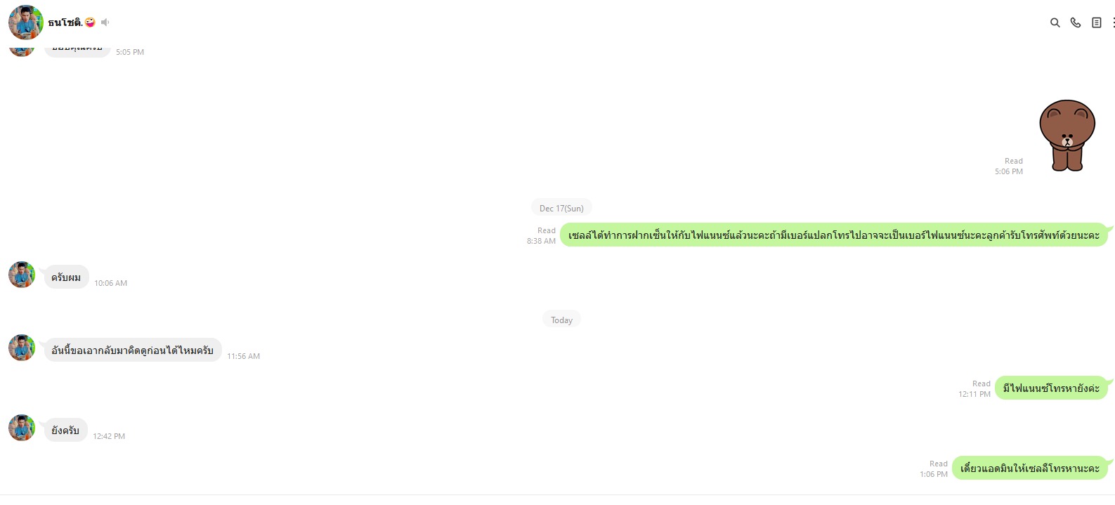Click the contact name ธนโชติ in header

[65, 22]
